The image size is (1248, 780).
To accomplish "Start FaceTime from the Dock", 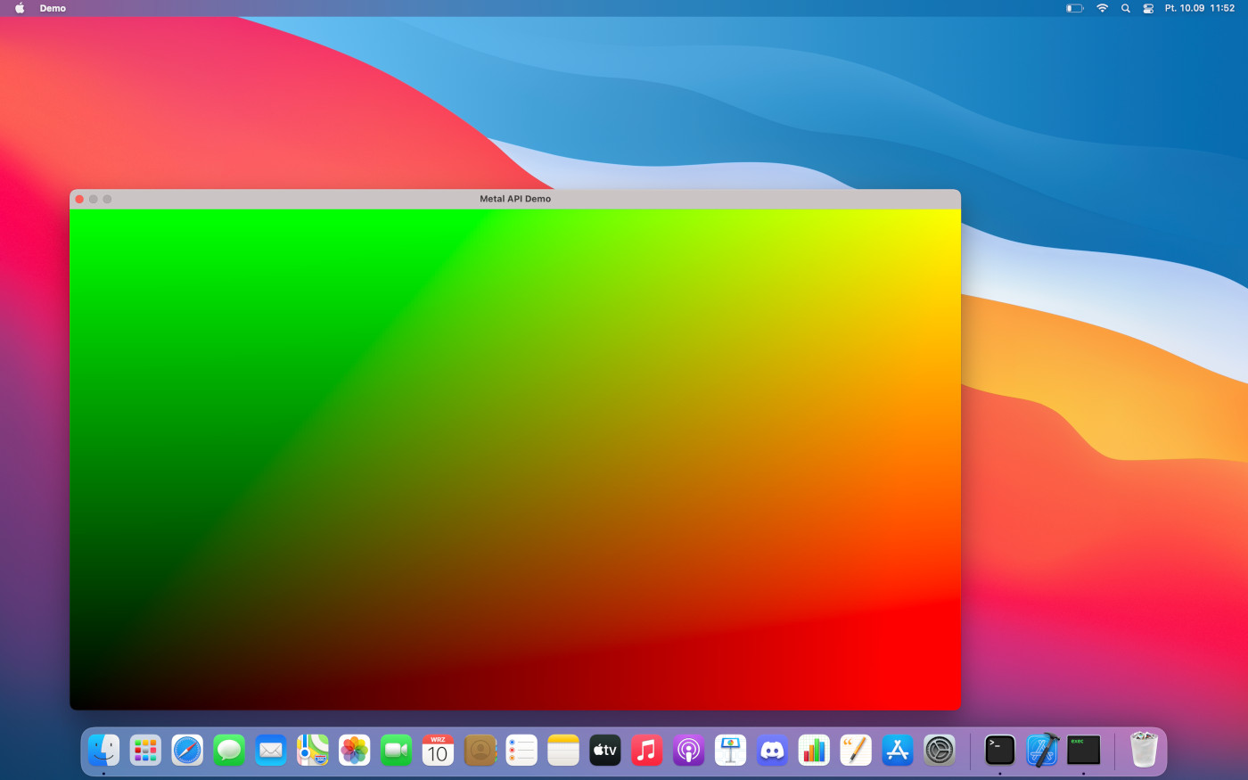I will point(397,750).
